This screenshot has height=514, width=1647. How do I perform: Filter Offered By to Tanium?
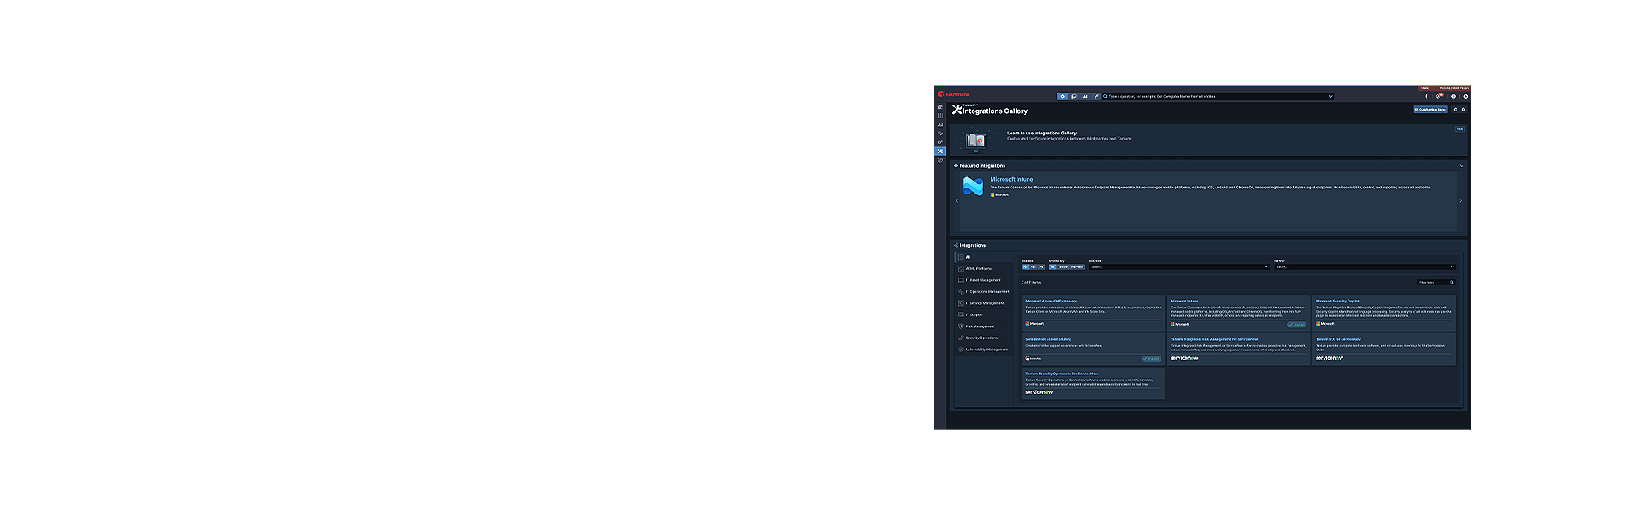click(x=1063, y=266)
